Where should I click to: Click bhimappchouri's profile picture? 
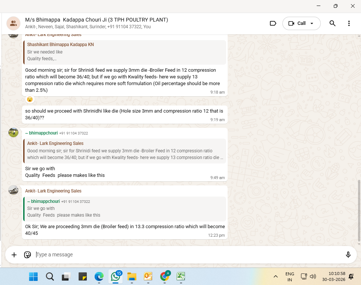13,132
